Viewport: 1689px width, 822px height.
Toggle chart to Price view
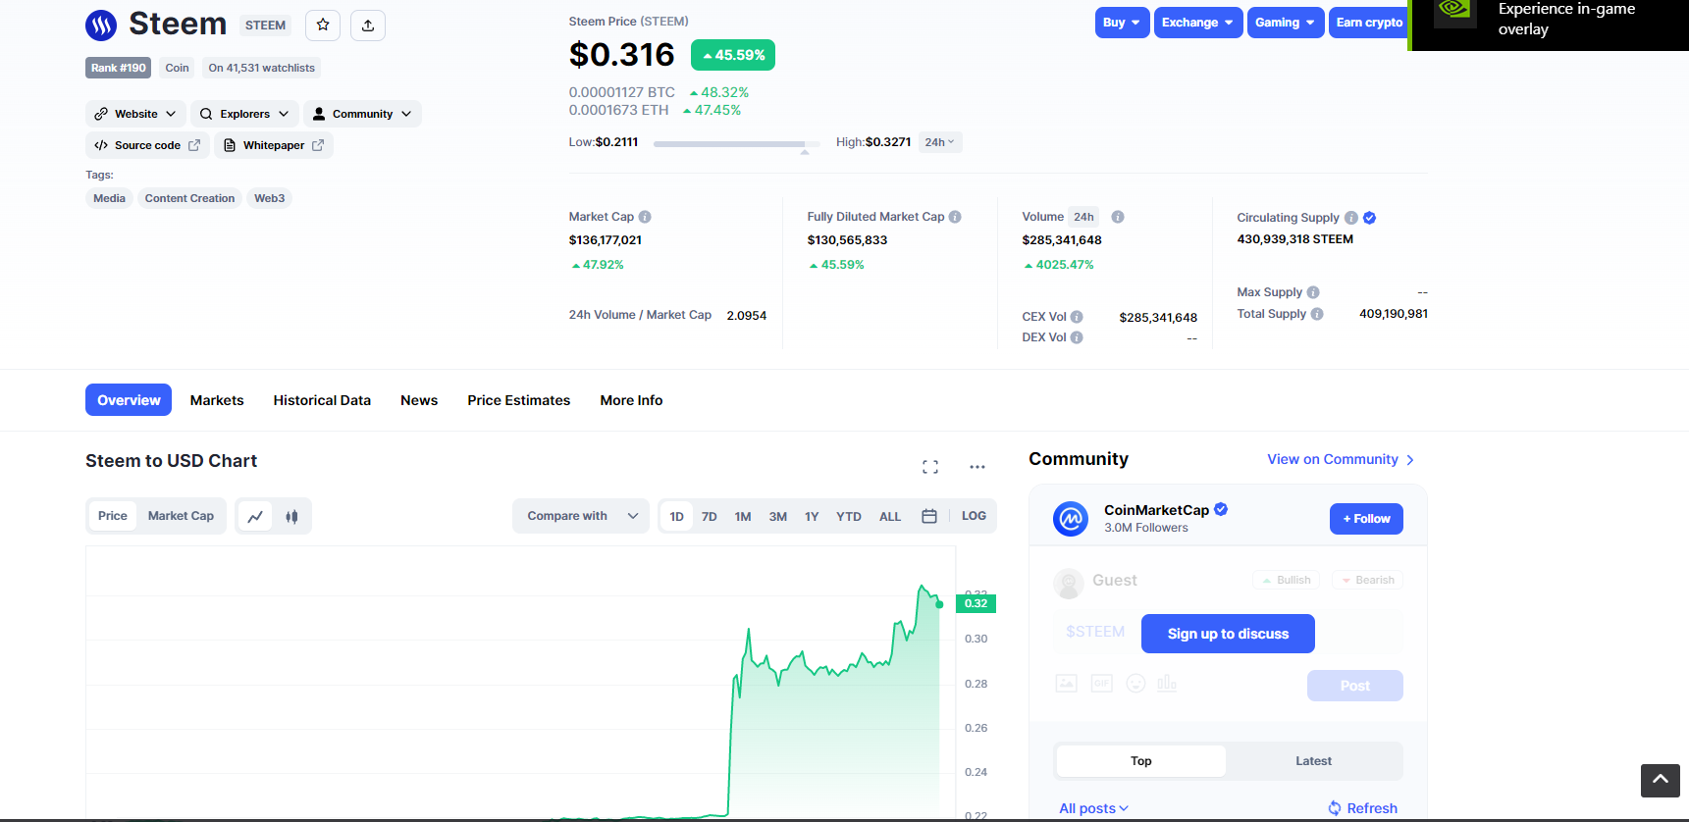click(113, 516)
